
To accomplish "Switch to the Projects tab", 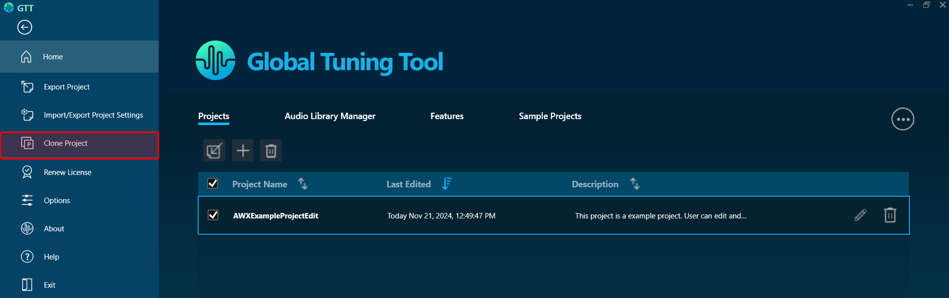I will point(214,116).
